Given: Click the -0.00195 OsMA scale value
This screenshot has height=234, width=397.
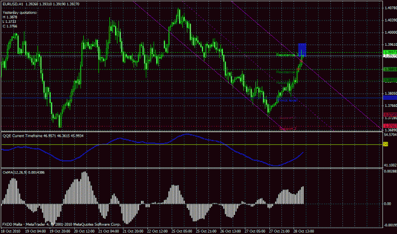Looking at the screenshot, I should click(x=391, y=225).
